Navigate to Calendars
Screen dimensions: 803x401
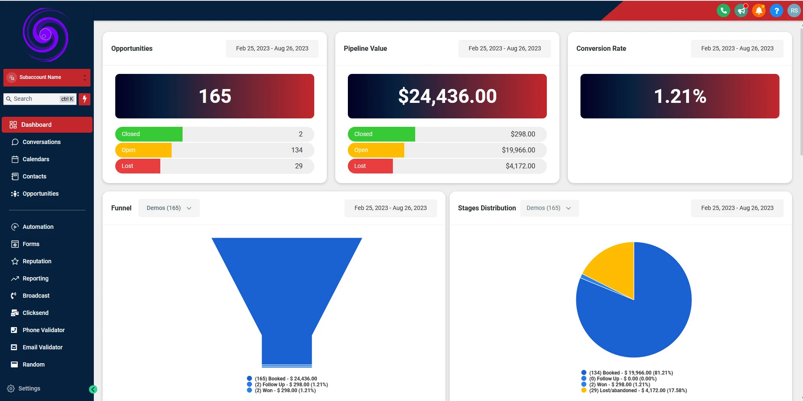point(36,159)
